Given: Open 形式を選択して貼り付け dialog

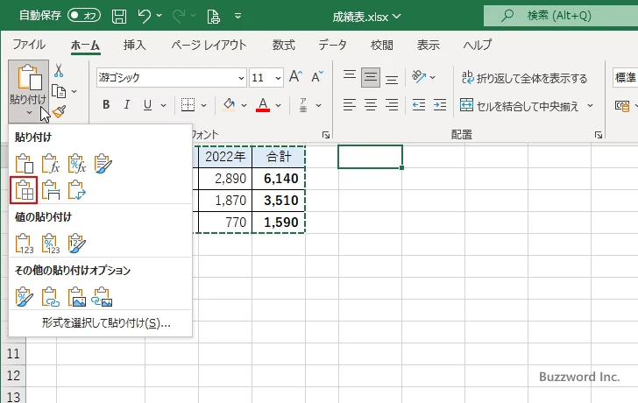Looking at the screenshot, I should pos(106,323).
